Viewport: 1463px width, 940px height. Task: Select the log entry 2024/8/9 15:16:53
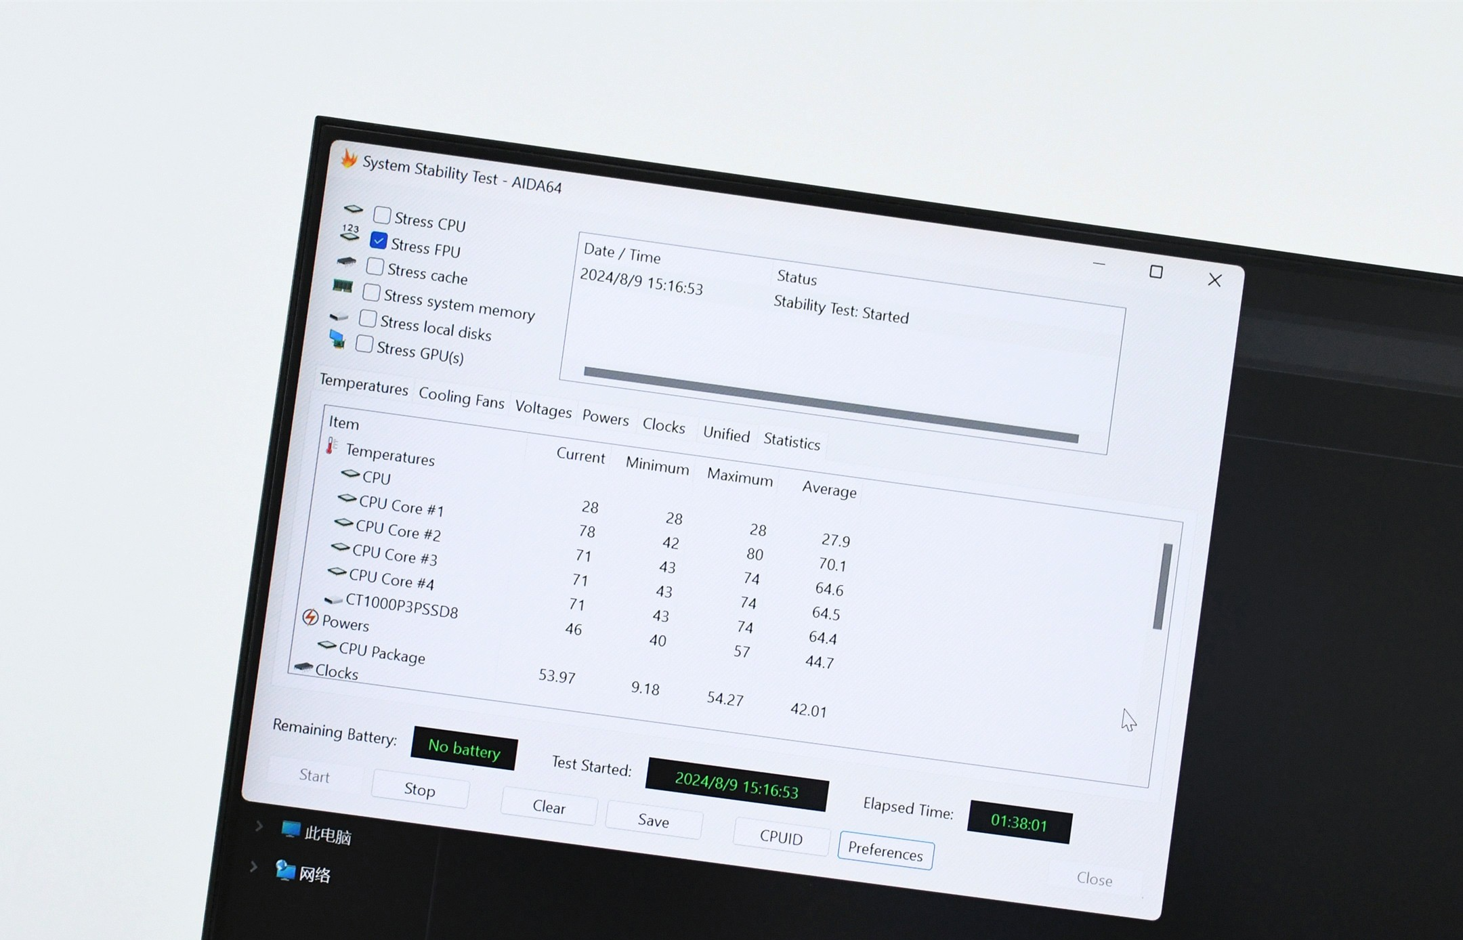click(x=641, y=282)
